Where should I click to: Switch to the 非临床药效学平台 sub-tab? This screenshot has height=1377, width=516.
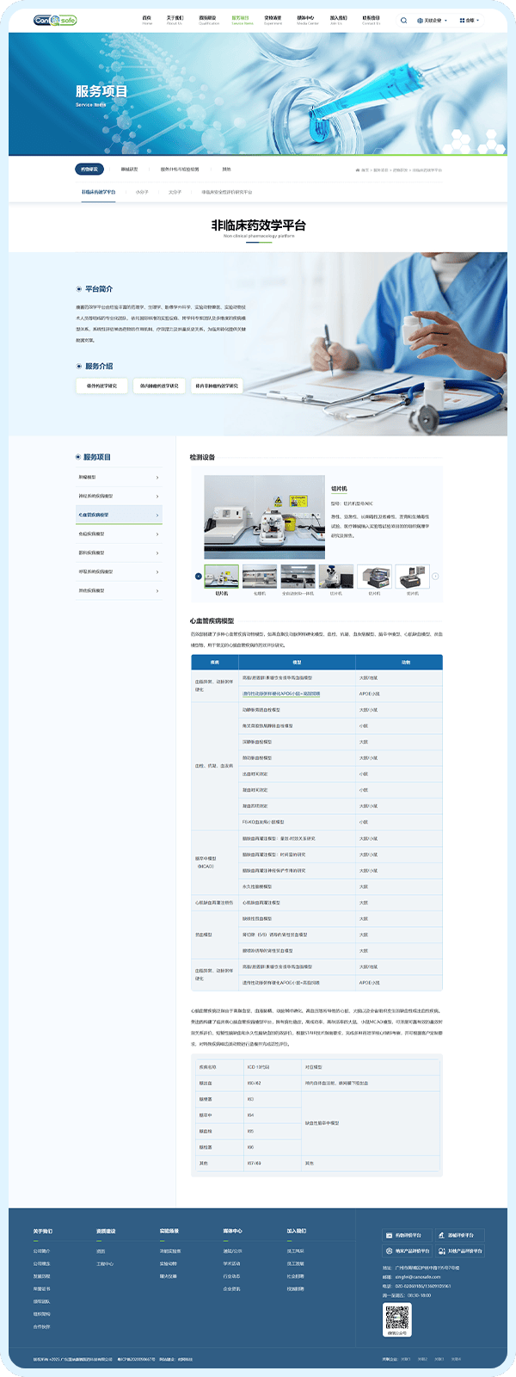(x=99, y=192)
